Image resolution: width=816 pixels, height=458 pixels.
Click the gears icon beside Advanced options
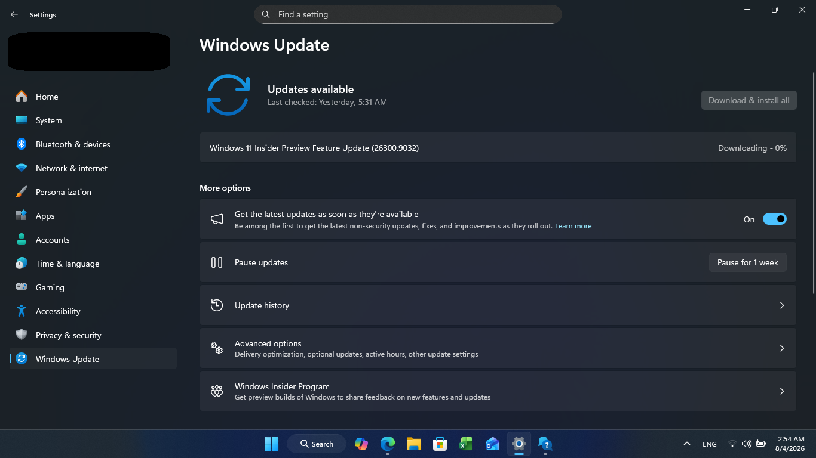click(x=217, y=348)
